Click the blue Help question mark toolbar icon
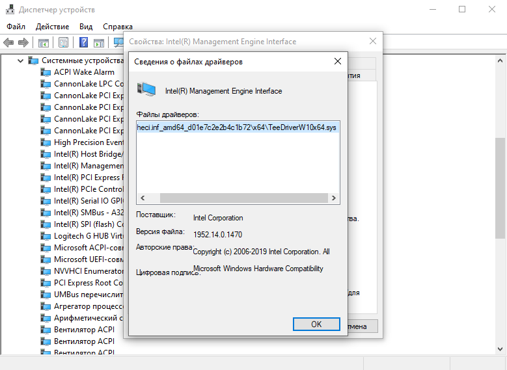Image resolution: width=507 pixels, height=370 pixels. click(x=84, y=42)
